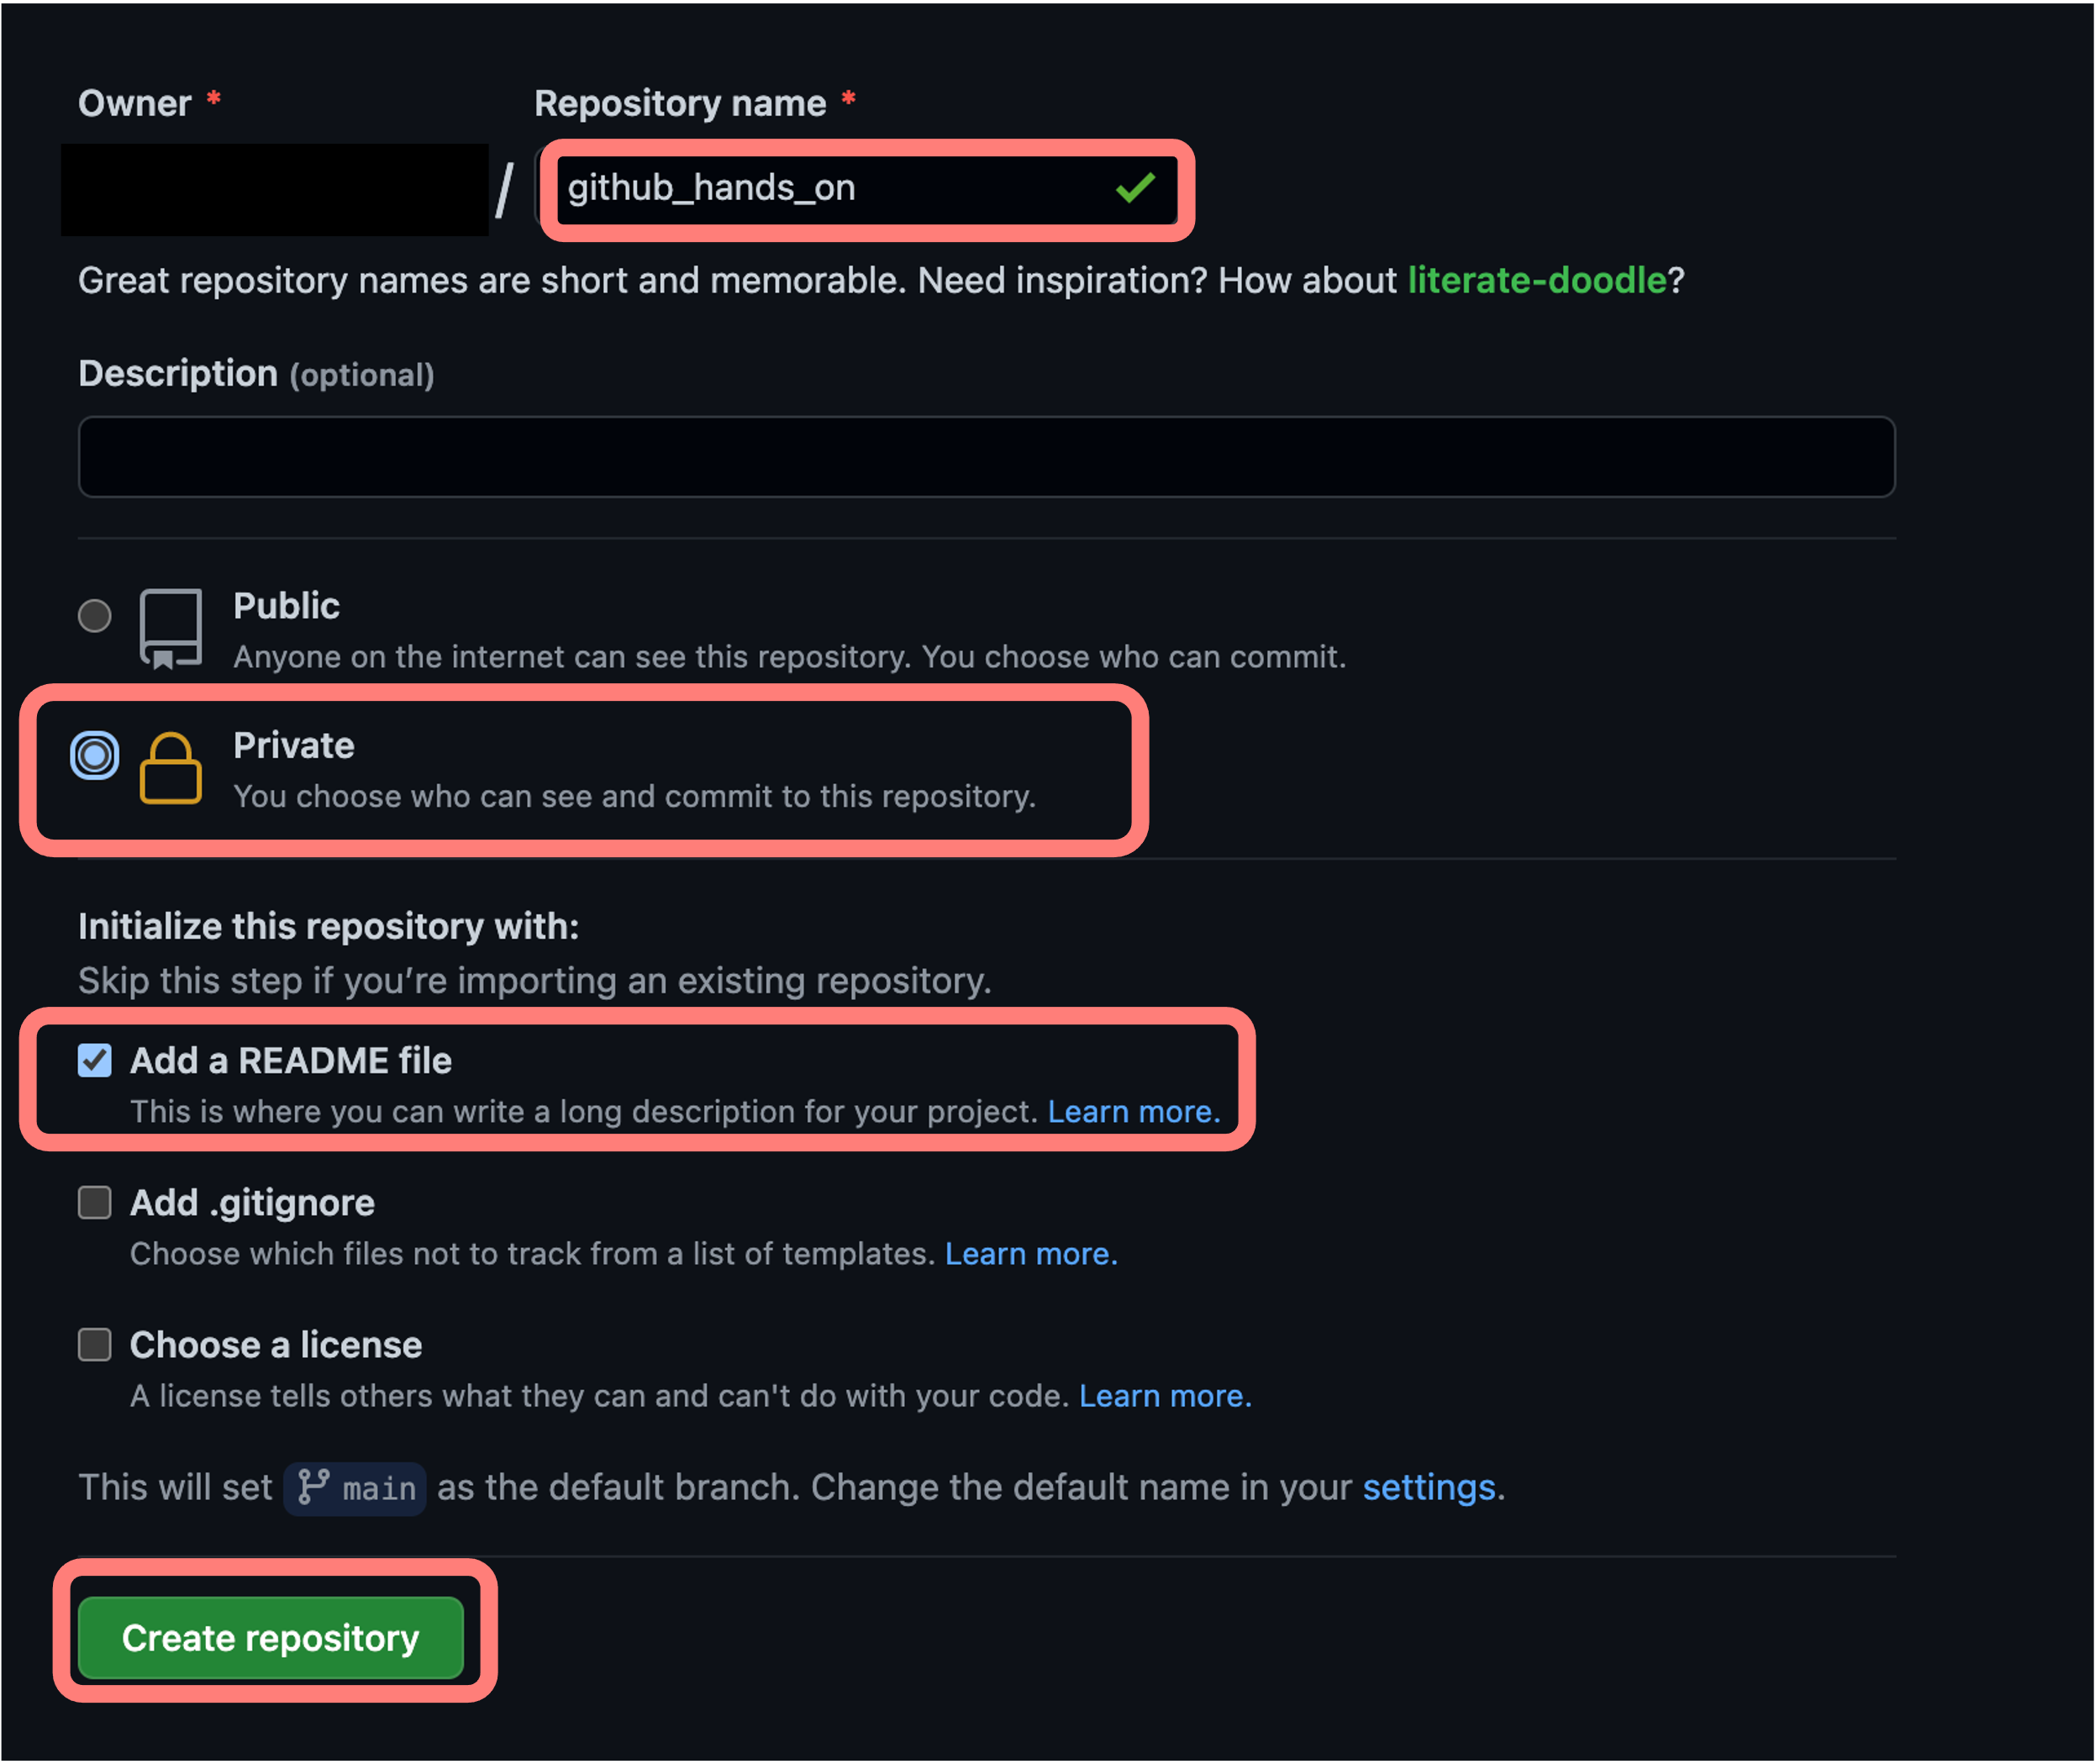The image size is (2095, 1764).
Task: Open Learn more about README files
Action: pos(1135,1111)
